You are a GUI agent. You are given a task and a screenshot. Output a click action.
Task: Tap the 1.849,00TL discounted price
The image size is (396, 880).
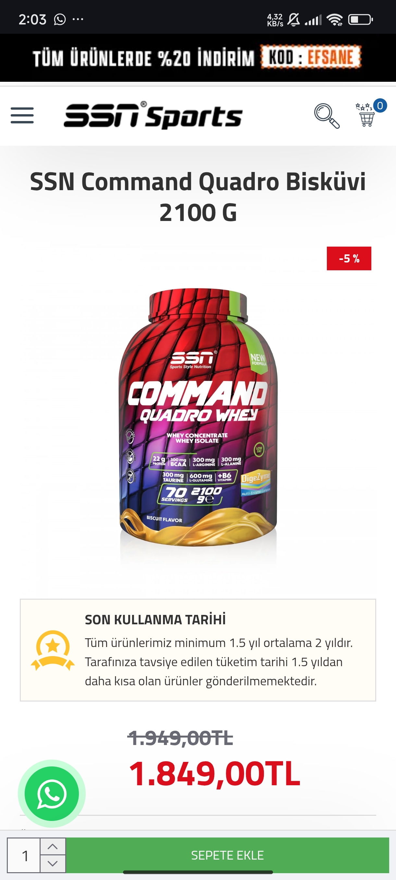(x=215, y=774)
